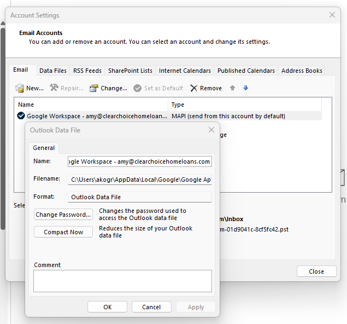347x324 pixels.
Task: Confirm with the OK button
Action: (107, 307)
